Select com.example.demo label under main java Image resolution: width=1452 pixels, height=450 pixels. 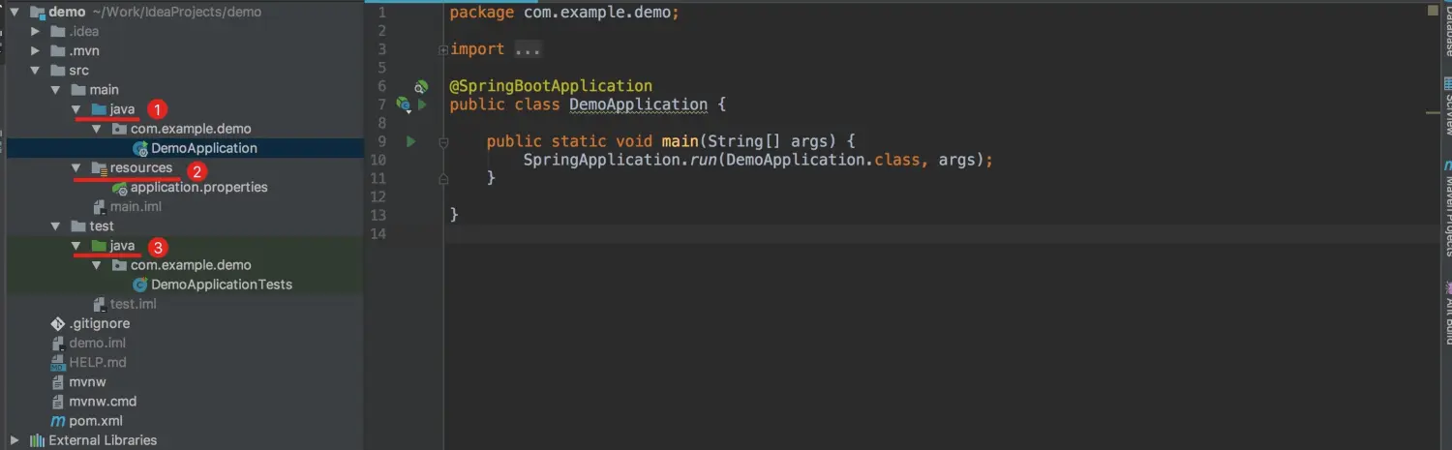(x=191, y=129)
